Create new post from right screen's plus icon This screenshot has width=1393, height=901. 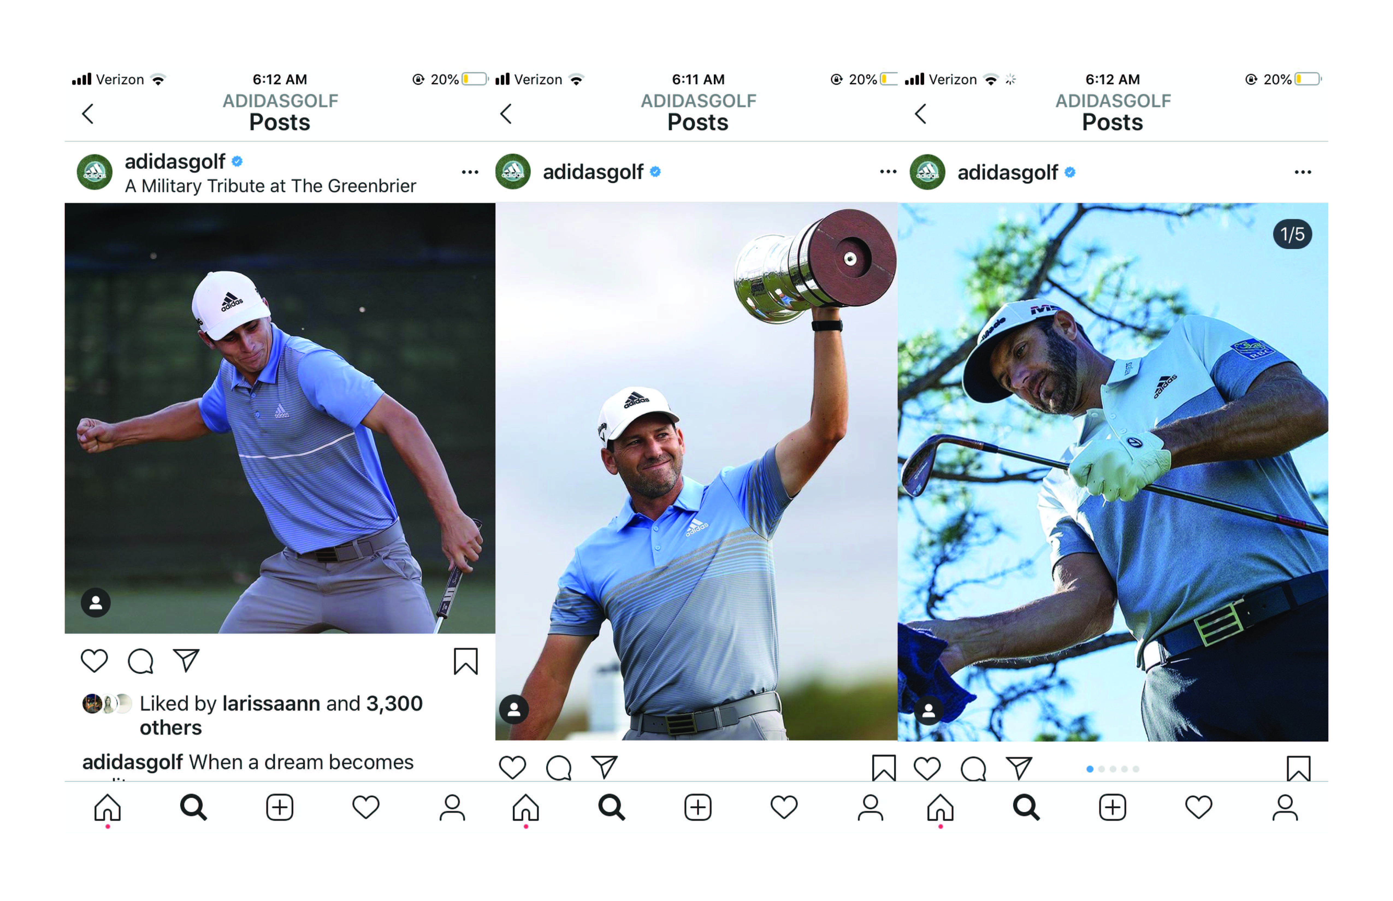pyautogui.click(x=1112, y=808)
